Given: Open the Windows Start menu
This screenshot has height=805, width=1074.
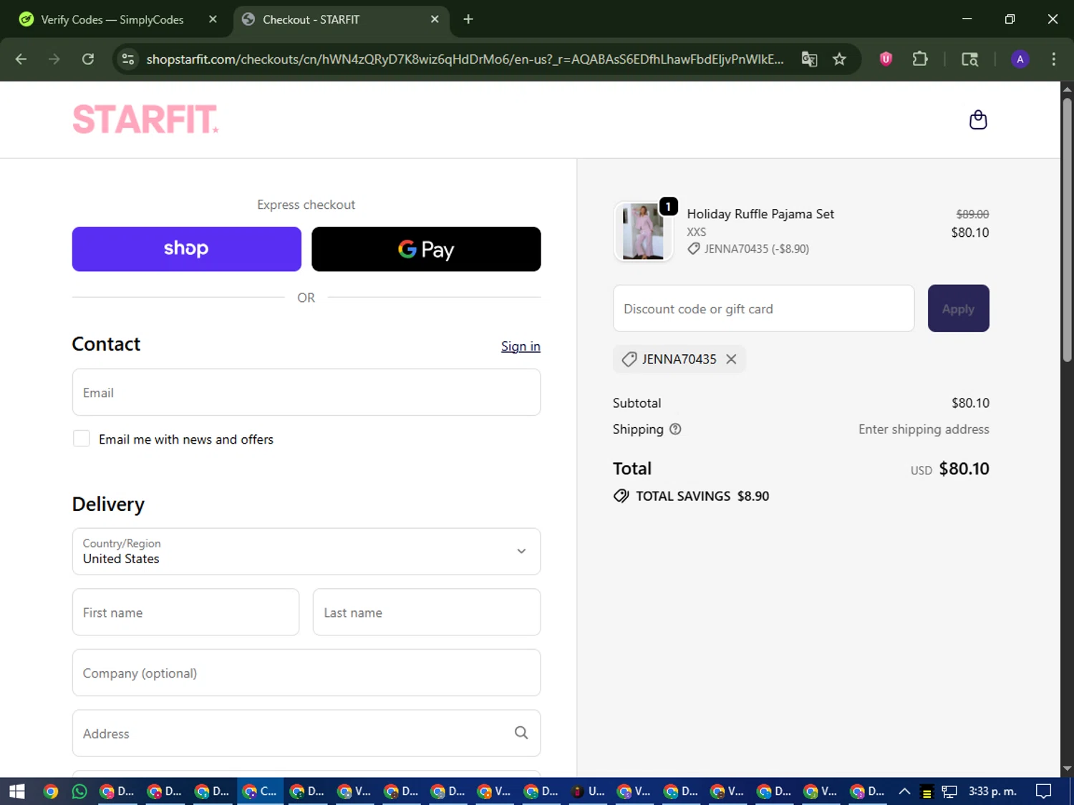Looking at the screenshot, I should pyautogui.click(x=17, y=791).
